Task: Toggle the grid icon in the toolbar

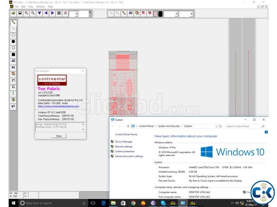Action: 59,13
